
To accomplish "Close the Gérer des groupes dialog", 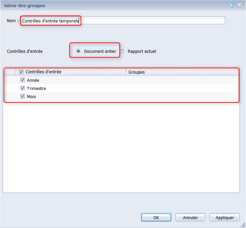I will click(239, 5).
